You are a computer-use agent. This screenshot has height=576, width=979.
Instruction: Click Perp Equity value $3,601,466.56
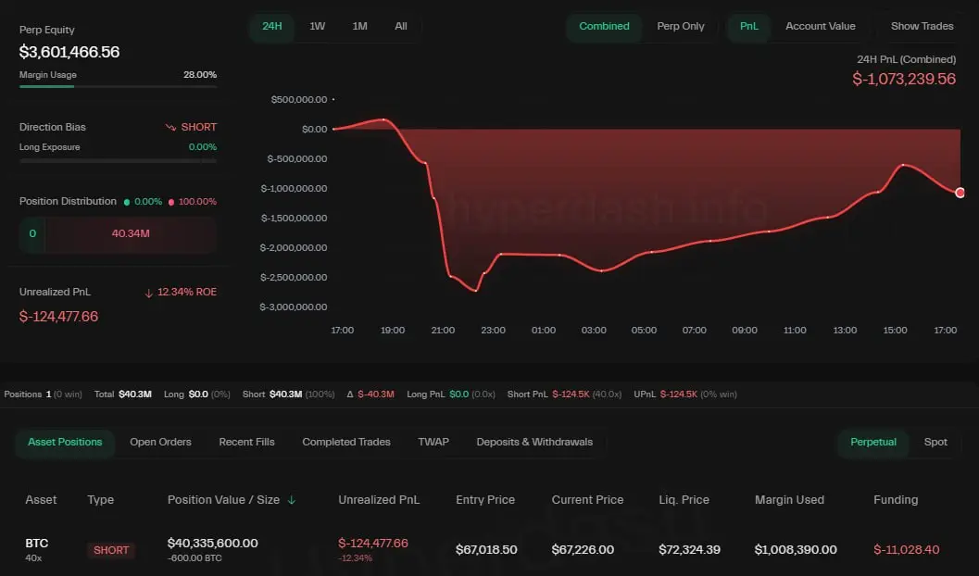tap(69, 52)
